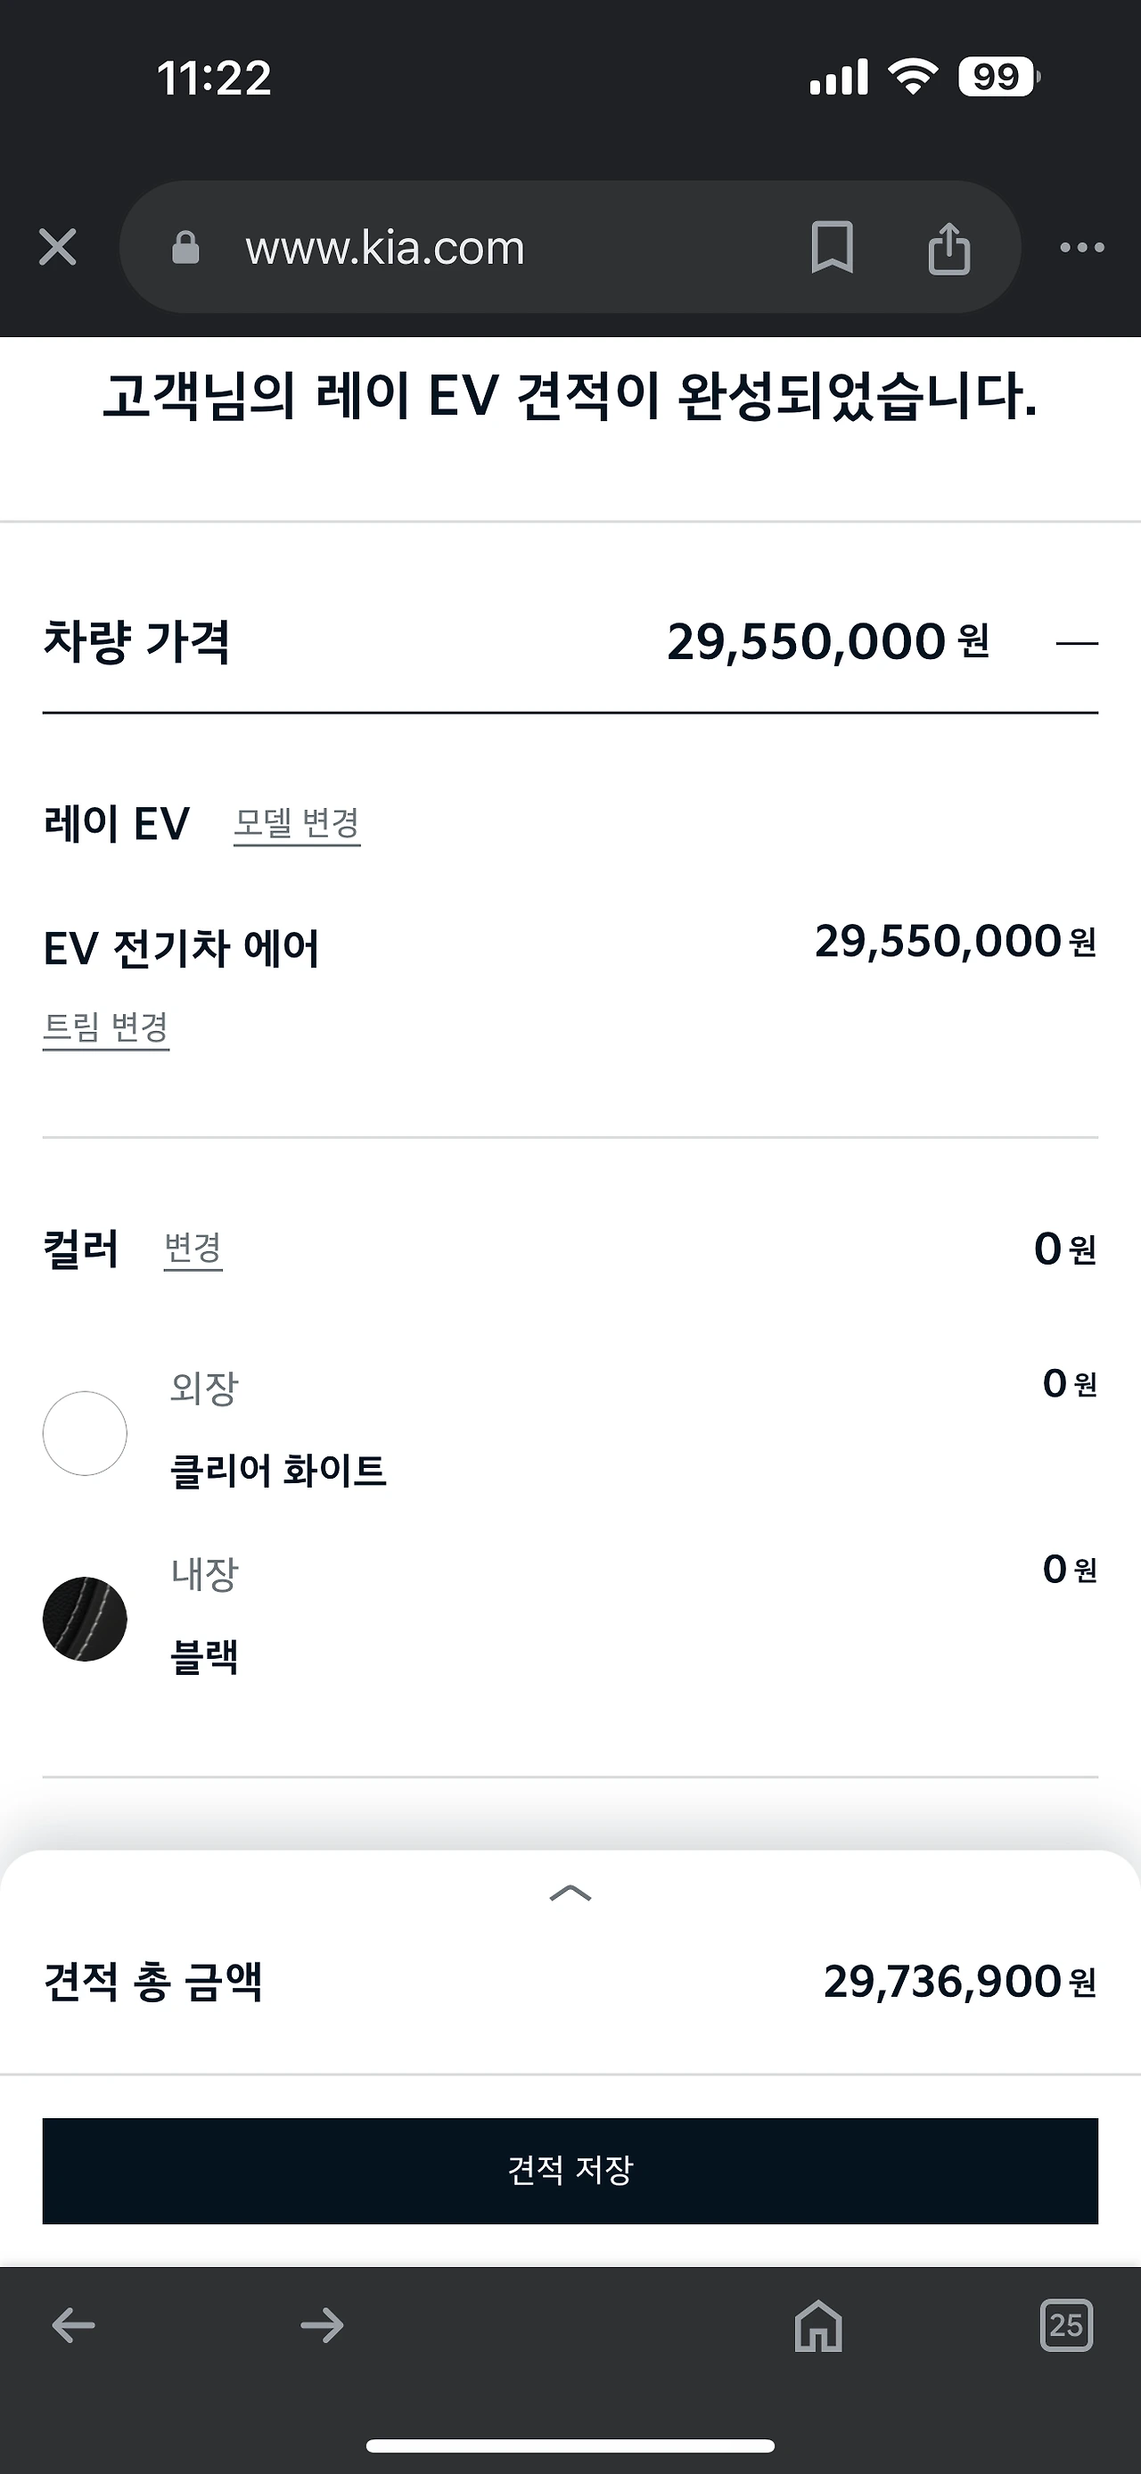The height and width of the screenshot is (2474, 1141).
Task: Go forward with the right arrow
Action: point(322,2325)
